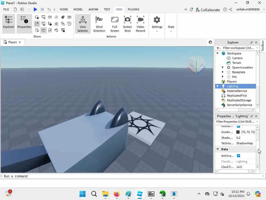Toggle the Command Bar icon in the Show group

coord(43,30)
